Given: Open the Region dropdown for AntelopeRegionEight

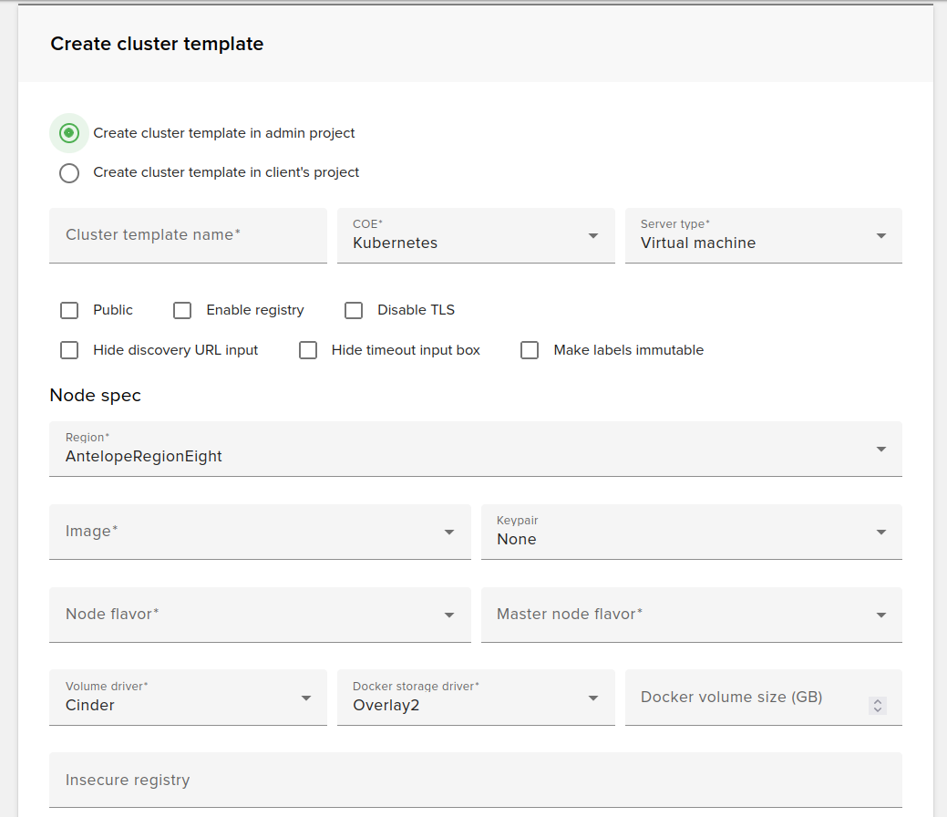Looking at the screenshot, I should tap(880, 449).
